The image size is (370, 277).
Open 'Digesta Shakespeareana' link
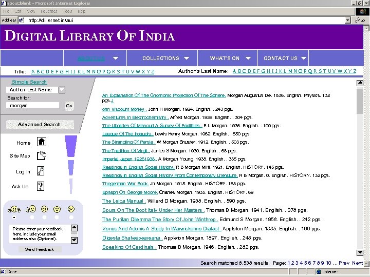click(x=132, y=238)
